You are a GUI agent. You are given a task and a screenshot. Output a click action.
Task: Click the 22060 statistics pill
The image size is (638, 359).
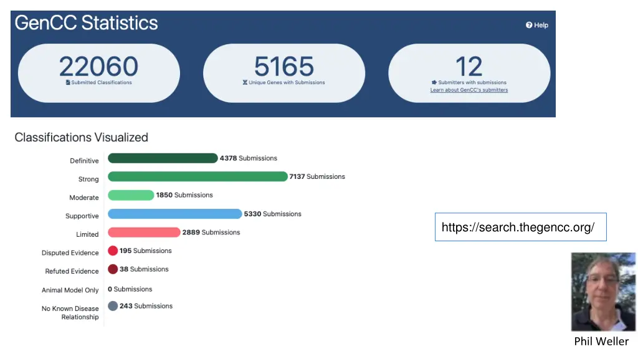[98, 72]
